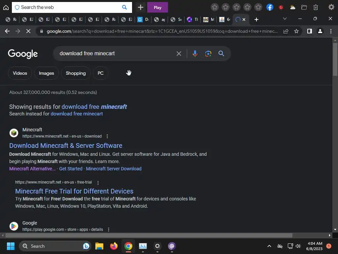Click the Google logo
Screen dimensions: 338x254
click(23, 54)
